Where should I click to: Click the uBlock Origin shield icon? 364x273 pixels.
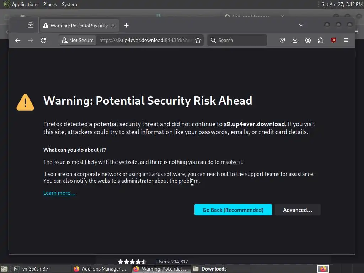(333, 40)
